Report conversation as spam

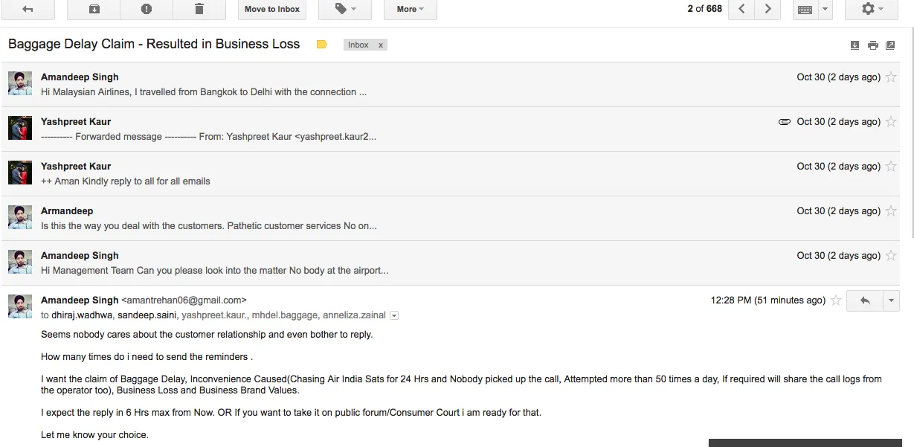[x=147, y=10]
